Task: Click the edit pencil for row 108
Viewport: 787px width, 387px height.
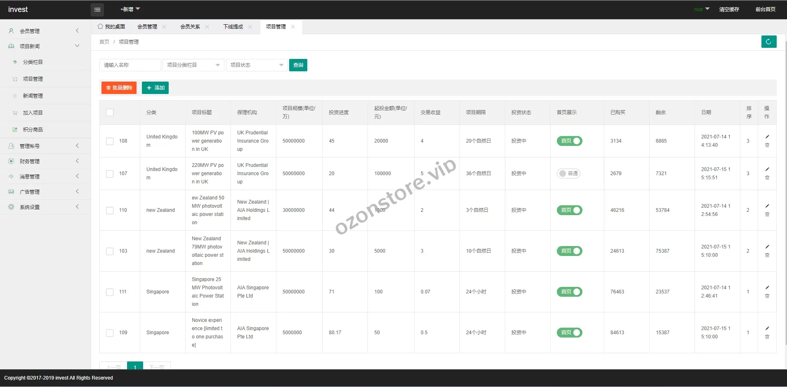Action: (767, 137)
